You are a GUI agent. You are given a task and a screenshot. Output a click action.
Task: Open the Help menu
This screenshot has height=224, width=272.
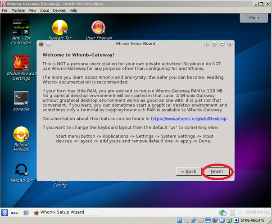(73, 10)
